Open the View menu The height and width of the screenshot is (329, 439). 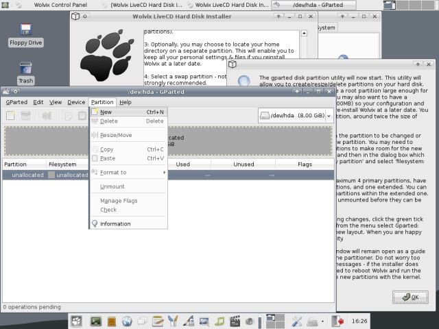pyautogui.click(x=56, y=102)
